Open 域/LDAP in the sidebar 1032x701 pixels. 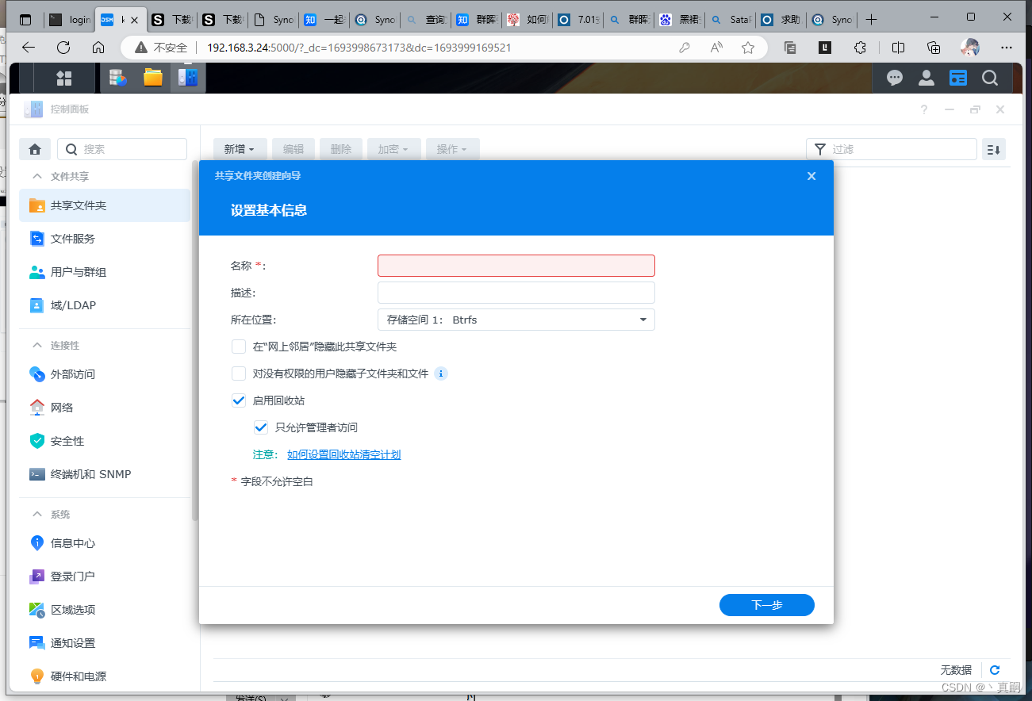tap(105, 305)
